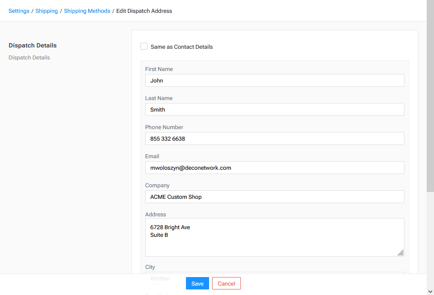Image resolution: width=434 pixels, height=295 pixels.
Task: Select the Phone Number input field
Action: 274,139
